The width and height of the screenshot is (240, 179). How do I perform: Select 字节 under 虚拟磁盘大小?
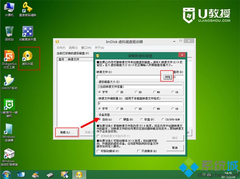[x=103, y=92]
